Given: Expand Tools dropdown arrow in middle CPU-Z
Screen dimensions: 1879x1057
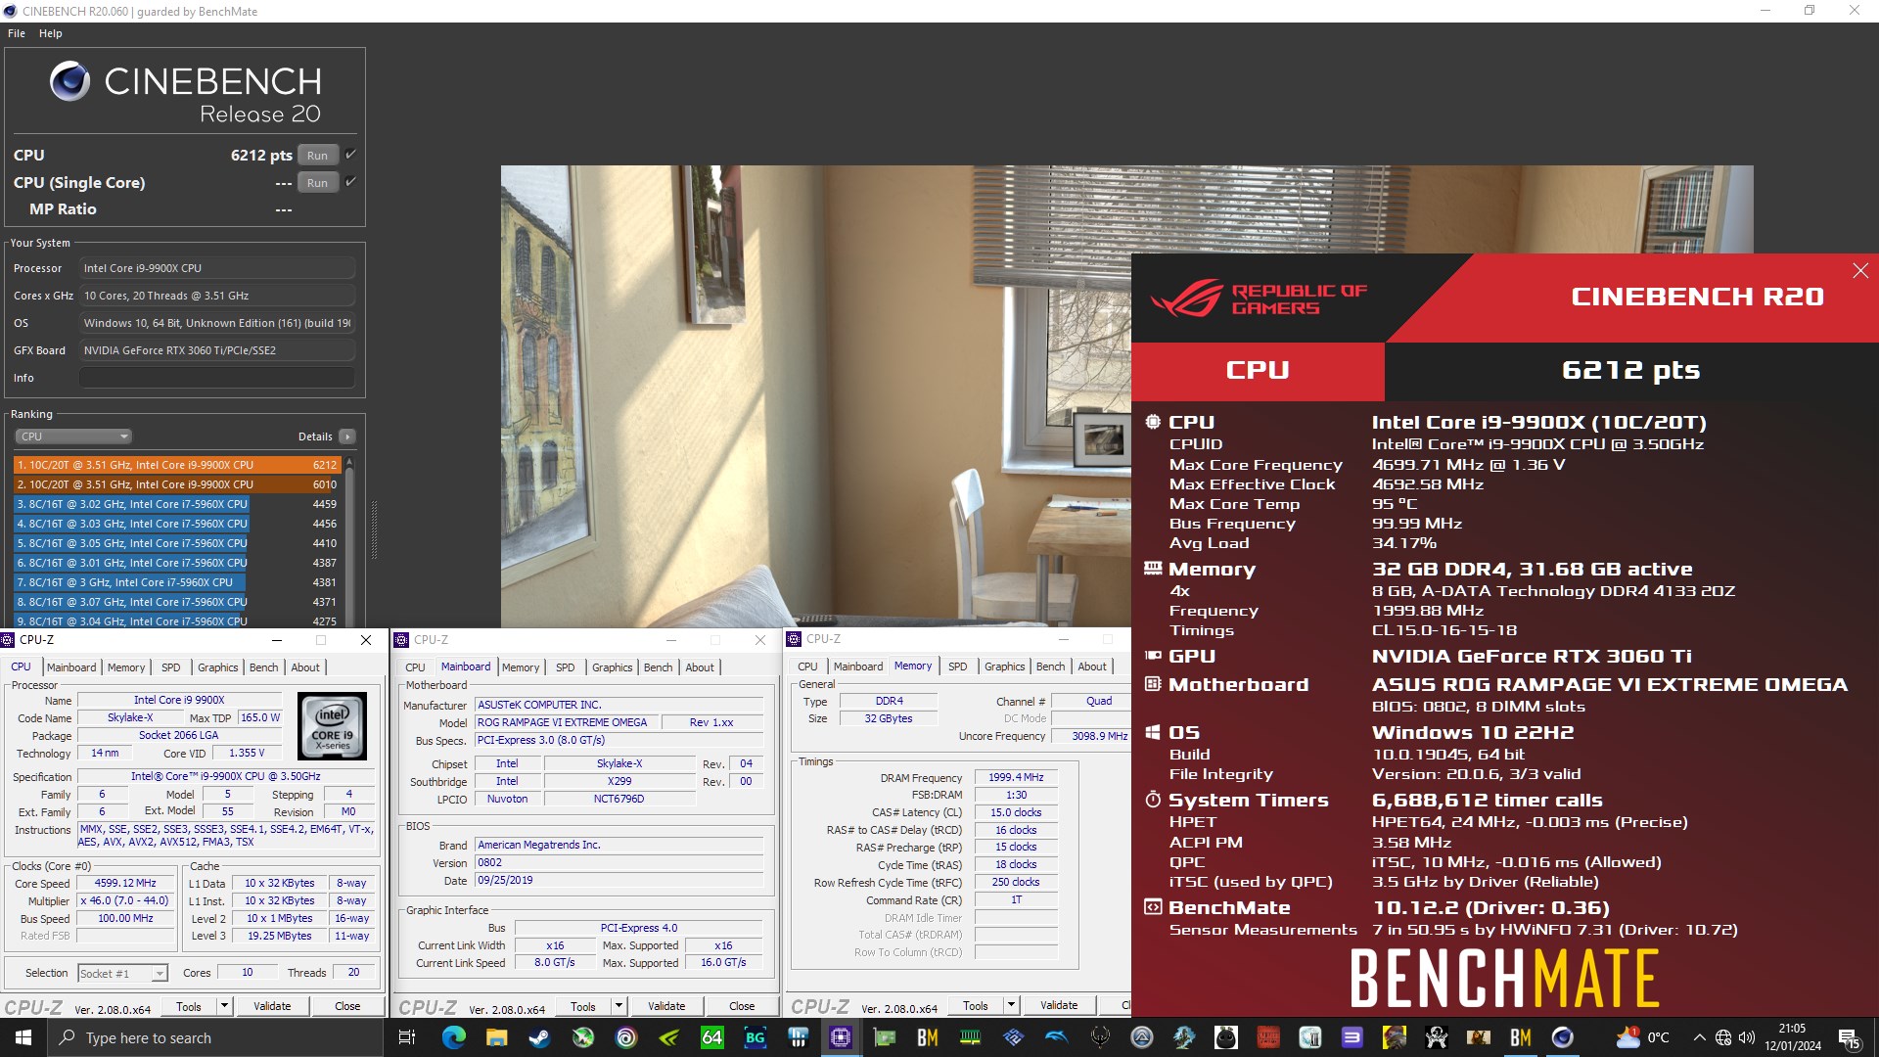Looking at the screenshot, I should [619, 1006].
